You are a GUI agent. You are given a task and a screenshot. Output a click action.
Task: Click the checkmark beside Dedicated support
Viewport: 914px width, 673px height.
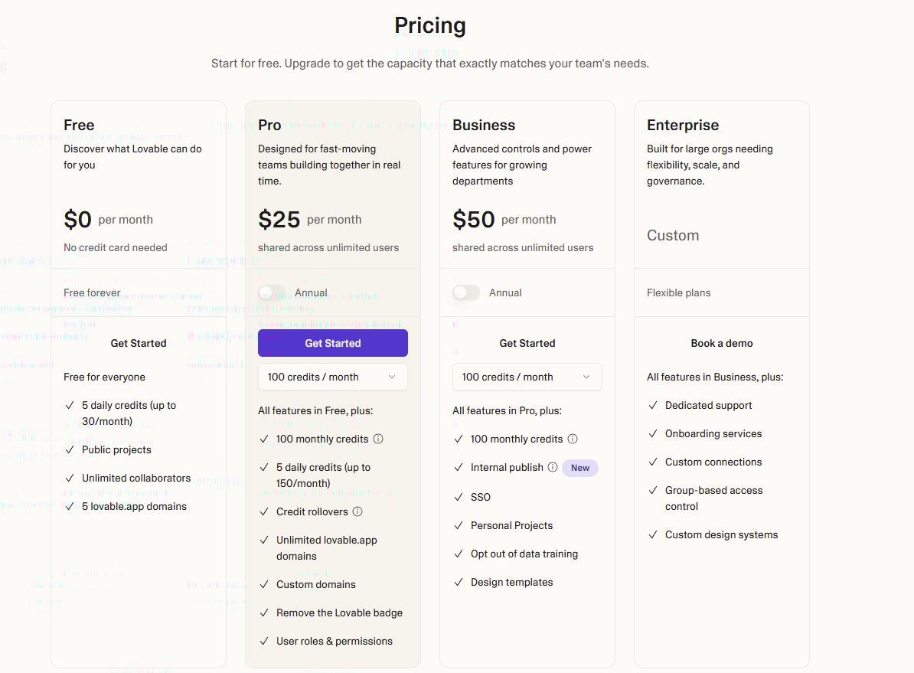(654, 405)
